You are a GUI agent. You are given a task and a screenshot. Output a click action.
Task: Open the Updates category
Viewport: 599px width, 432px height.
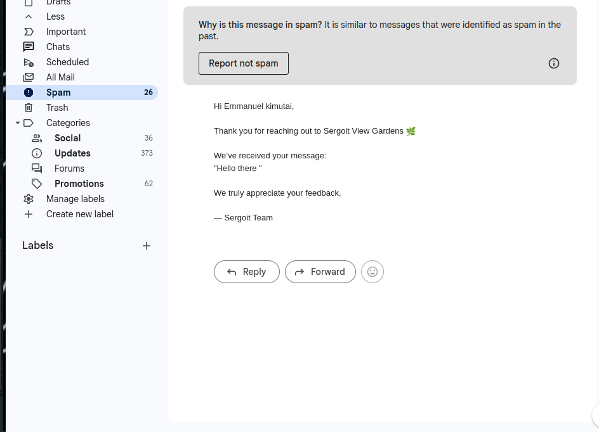point(72,153)
